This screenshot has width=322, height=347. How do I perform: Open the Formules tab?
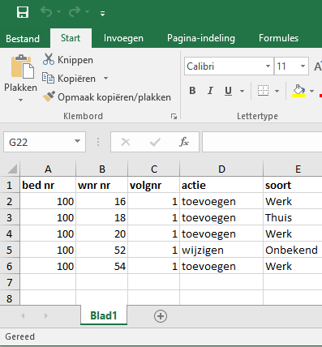pos(278,38)
